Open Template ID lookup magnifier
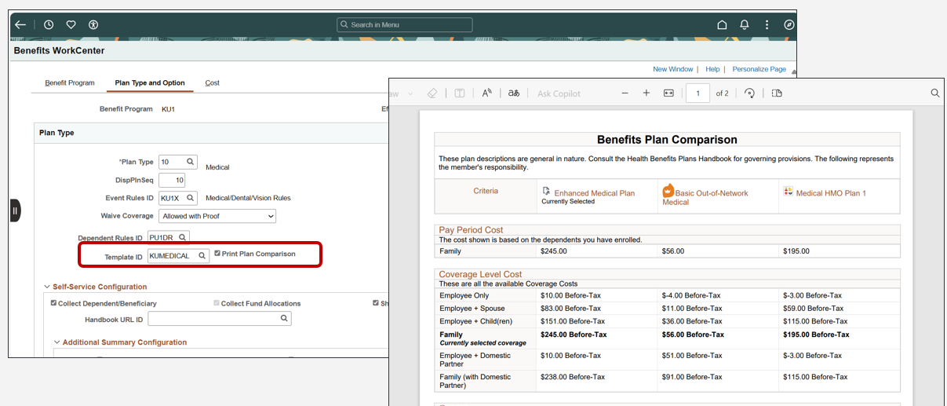 202,255
